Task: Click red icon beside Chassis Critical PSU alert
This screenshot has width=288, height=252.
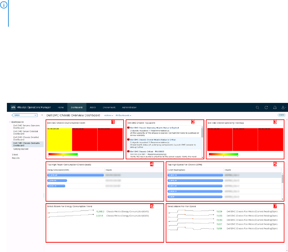Action: point(128,151)
